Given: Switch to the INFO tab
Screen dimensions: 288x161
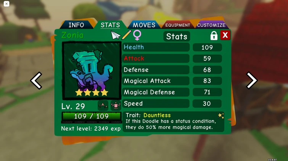Looking at the screenshot, I should click(x=76, y=25).
